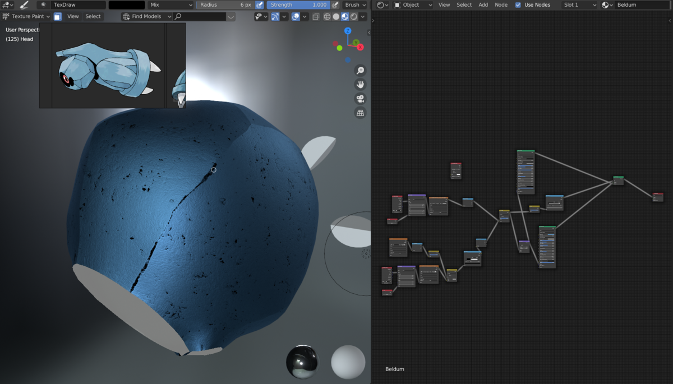Open the viewport shading options dropdown

[x=363, y=16]
